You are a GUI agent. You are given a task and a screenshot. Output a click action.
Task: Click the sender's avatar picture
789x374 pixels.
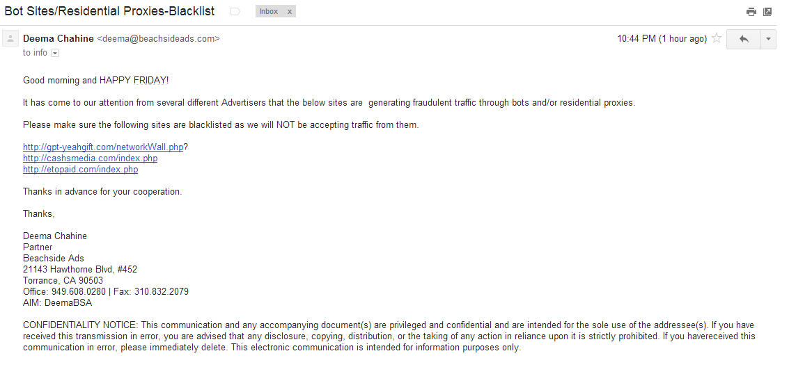tap(10, 39)
